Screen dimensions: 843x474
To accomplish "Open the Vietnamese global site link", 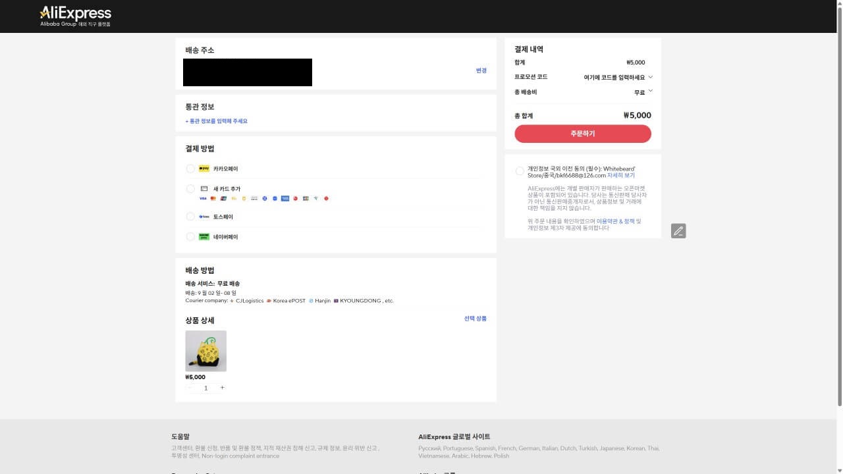I will pyautogui.click(x=433, y=456).
